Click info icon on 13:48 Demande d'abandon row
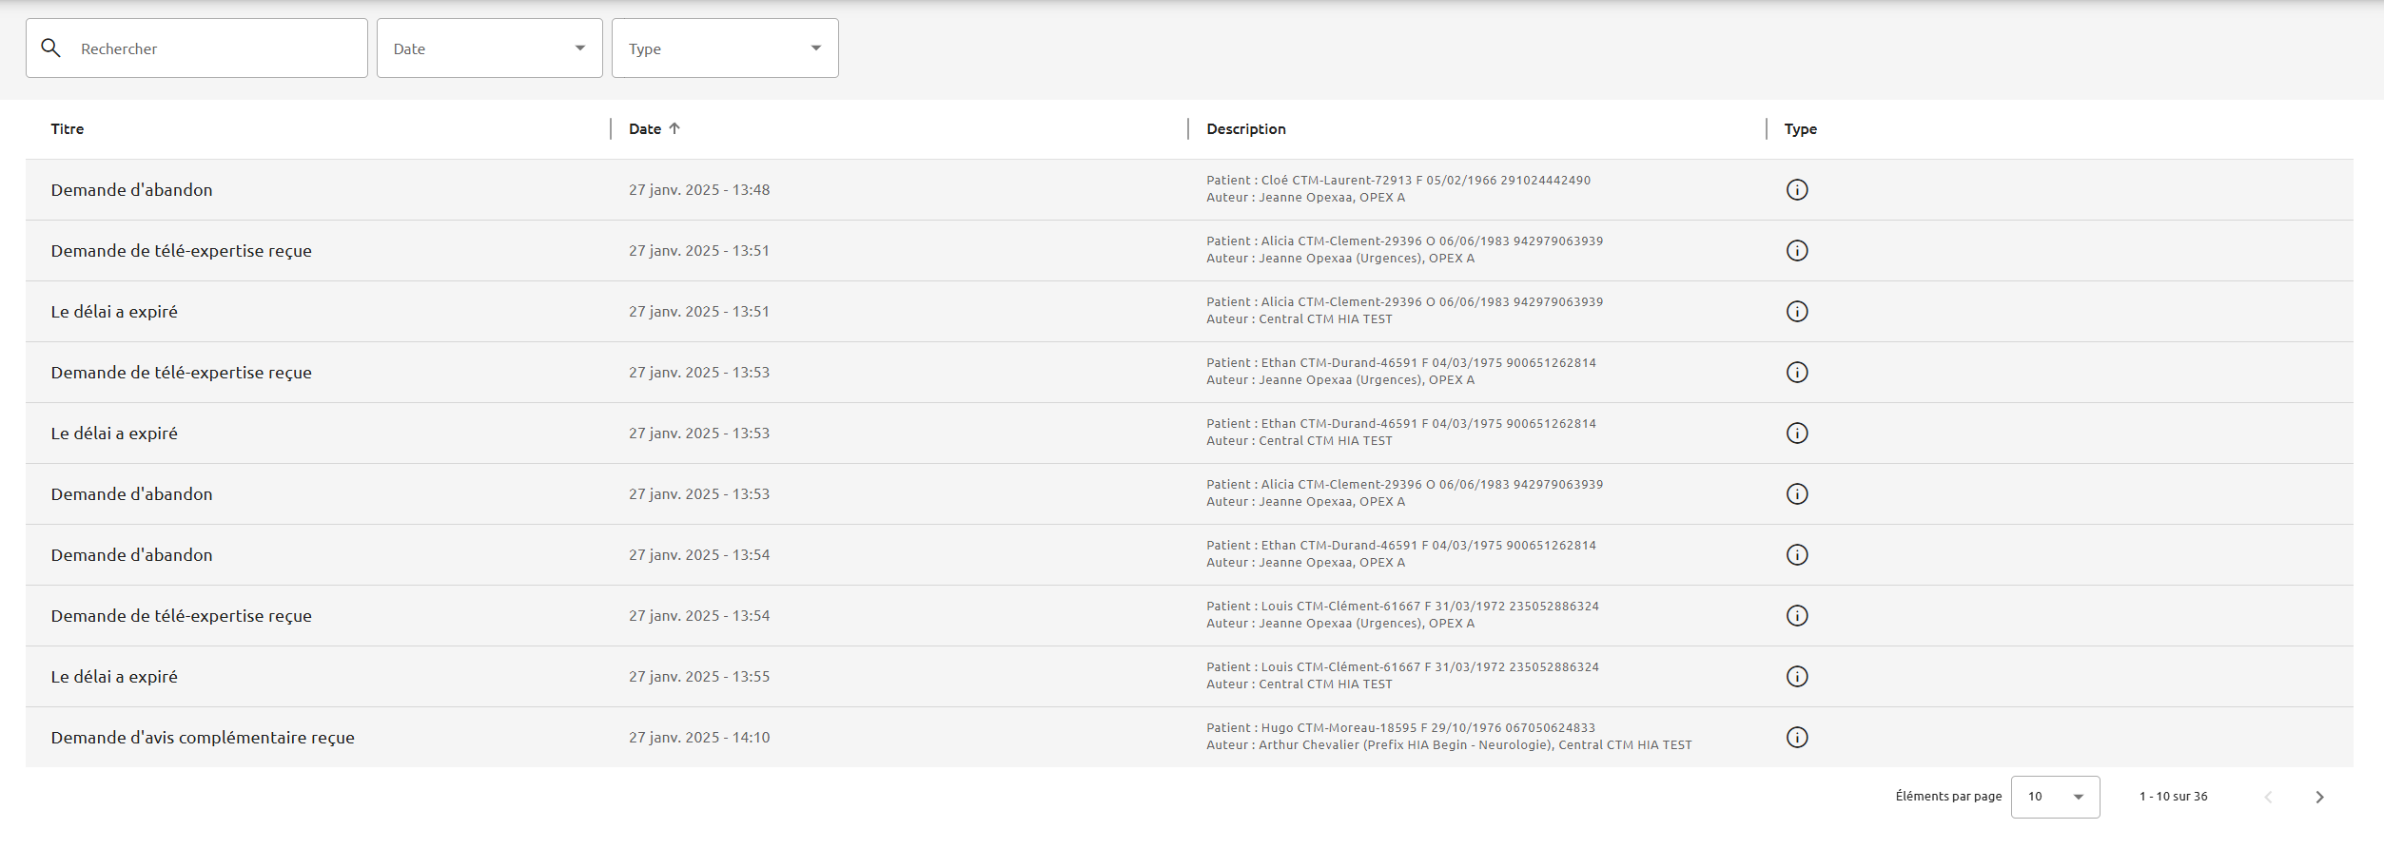This screenshot has height=848, width=2384. pyautogui.click(x=1796, y=190)
